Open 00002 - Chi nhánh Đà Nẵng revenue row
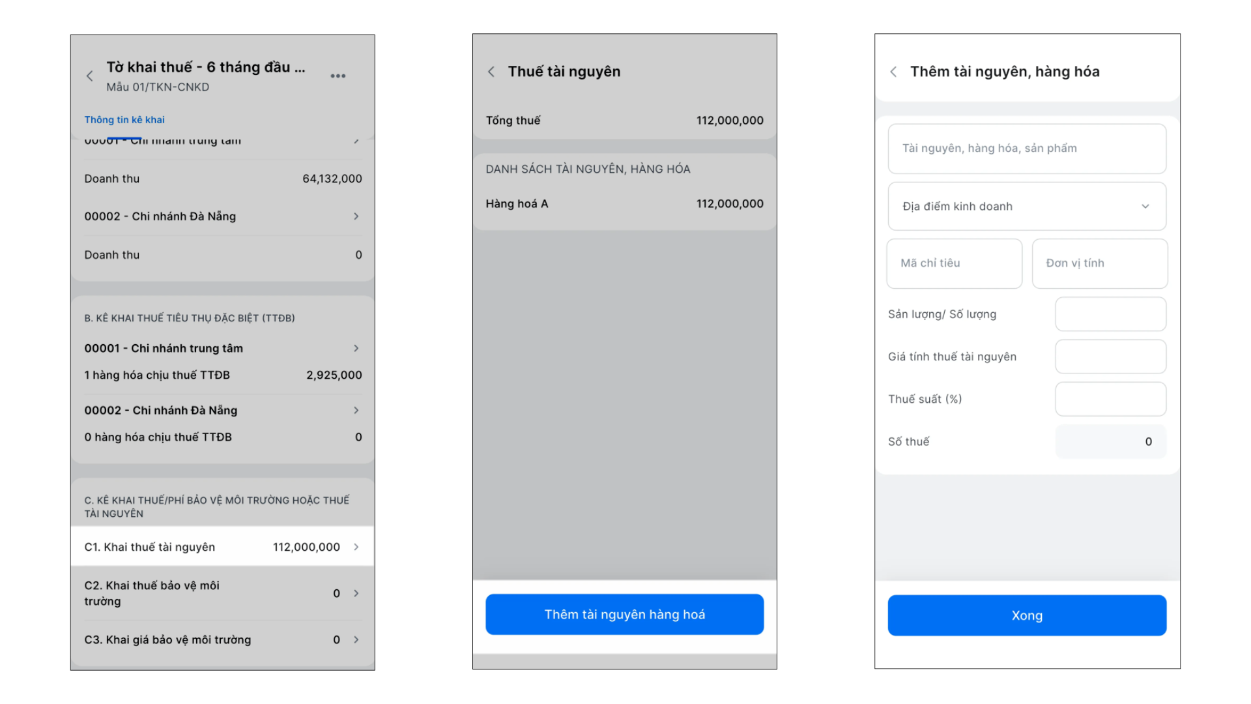 [223, 216]
